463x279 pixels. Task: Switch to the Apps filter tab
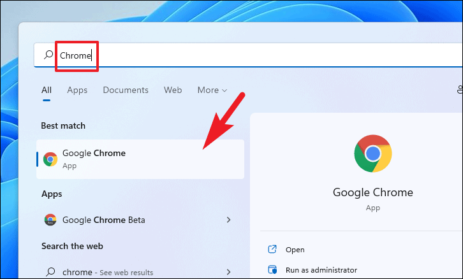tap(77, 90)
